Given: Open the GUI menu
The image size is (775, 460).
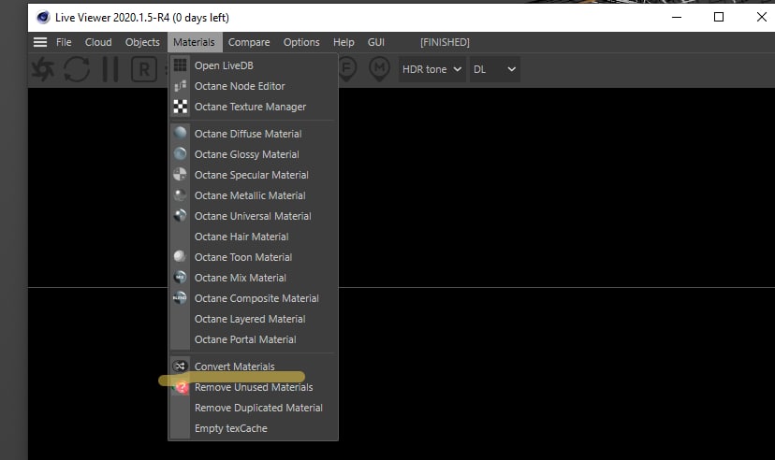Looking at the screenshot, I should 376,42.
